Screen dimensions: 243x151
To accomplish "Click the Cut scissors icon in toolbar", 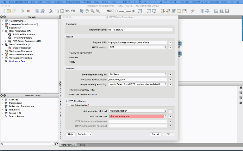I will [51, 11].
